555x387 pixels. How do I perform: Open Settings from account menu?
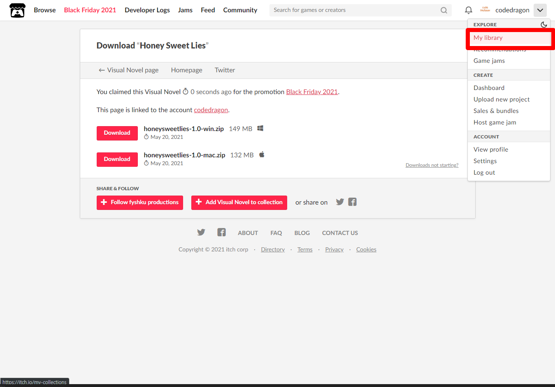pos(509,161)
